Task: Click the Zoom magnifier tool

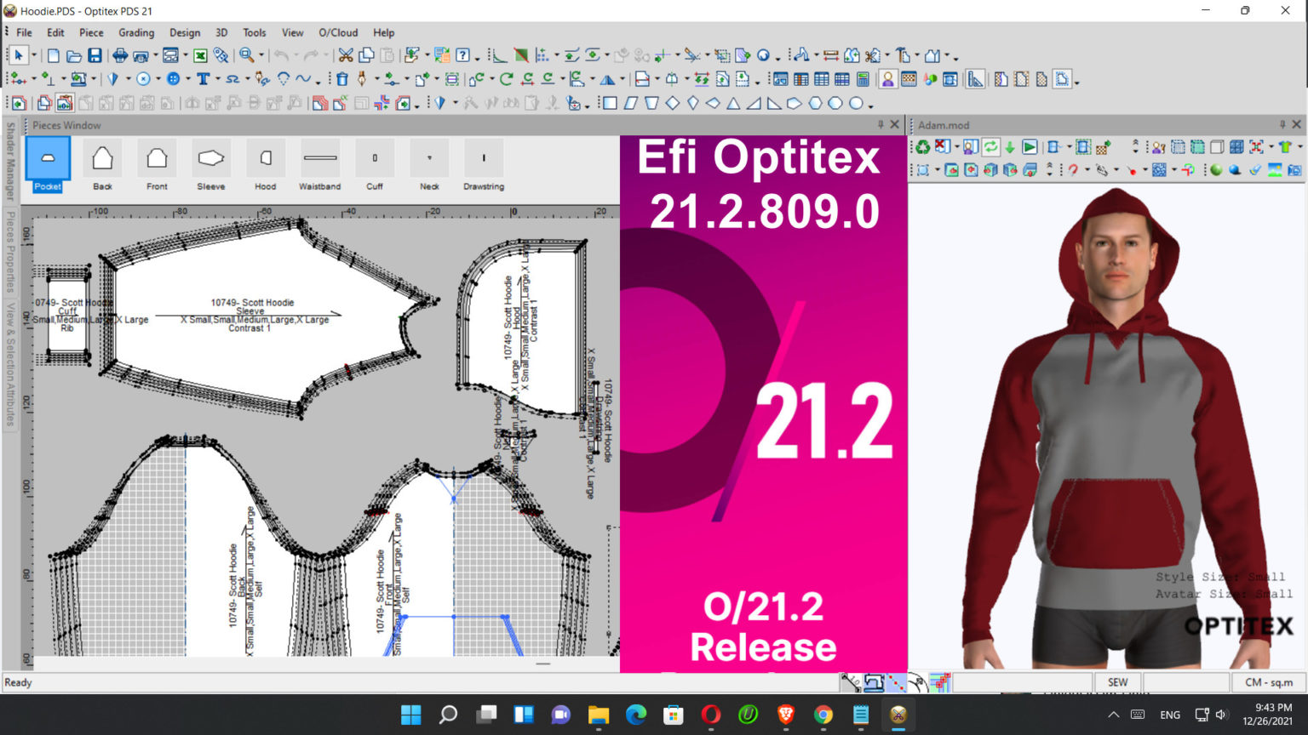Action: click(246, 56)
